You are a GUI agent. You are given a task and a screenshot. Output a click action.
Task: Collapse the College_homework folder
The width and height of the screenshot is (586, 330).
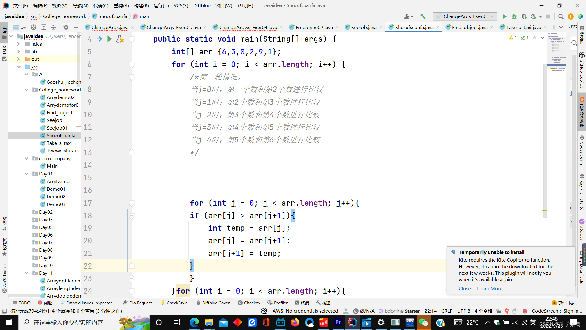point(27,90)
